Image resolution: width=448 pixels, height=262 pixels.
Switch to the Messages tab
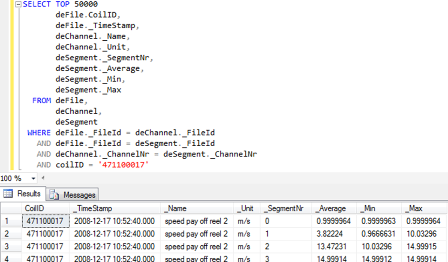click(72, 195)
